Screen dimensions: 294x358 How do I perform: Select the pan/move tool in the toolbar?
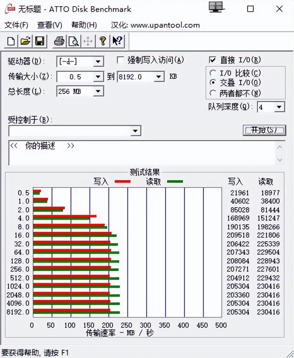[x=88, y=41]
